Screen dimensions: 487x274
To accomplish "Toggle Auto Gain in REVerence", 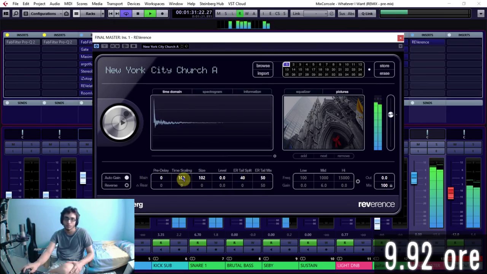I will coord(127,178).
